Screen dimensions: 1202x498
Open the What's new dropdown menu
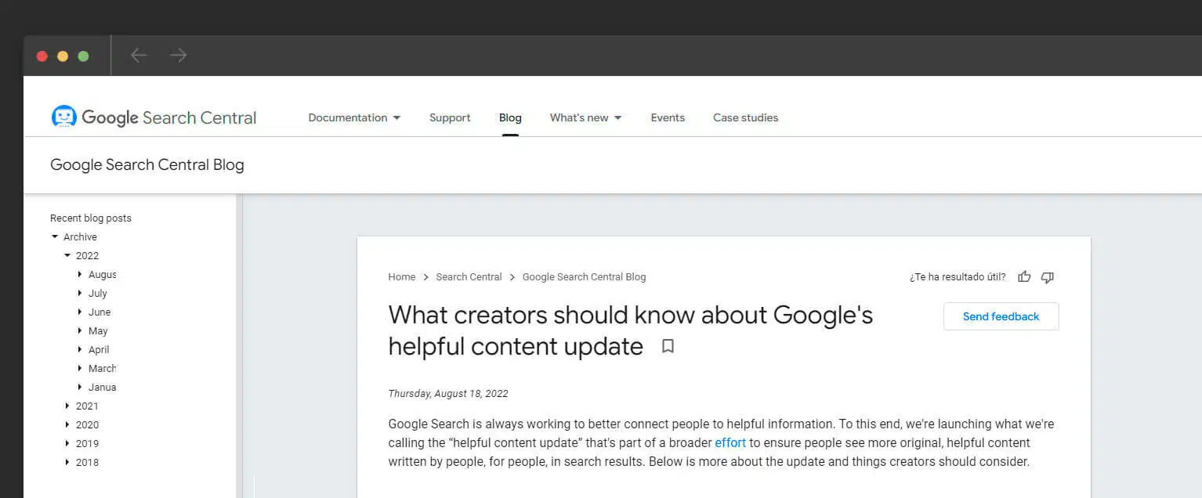pos(585,117)
